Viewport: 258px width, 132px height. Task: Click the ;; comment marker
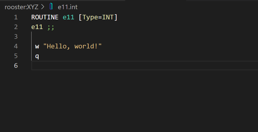coord(51,27)
